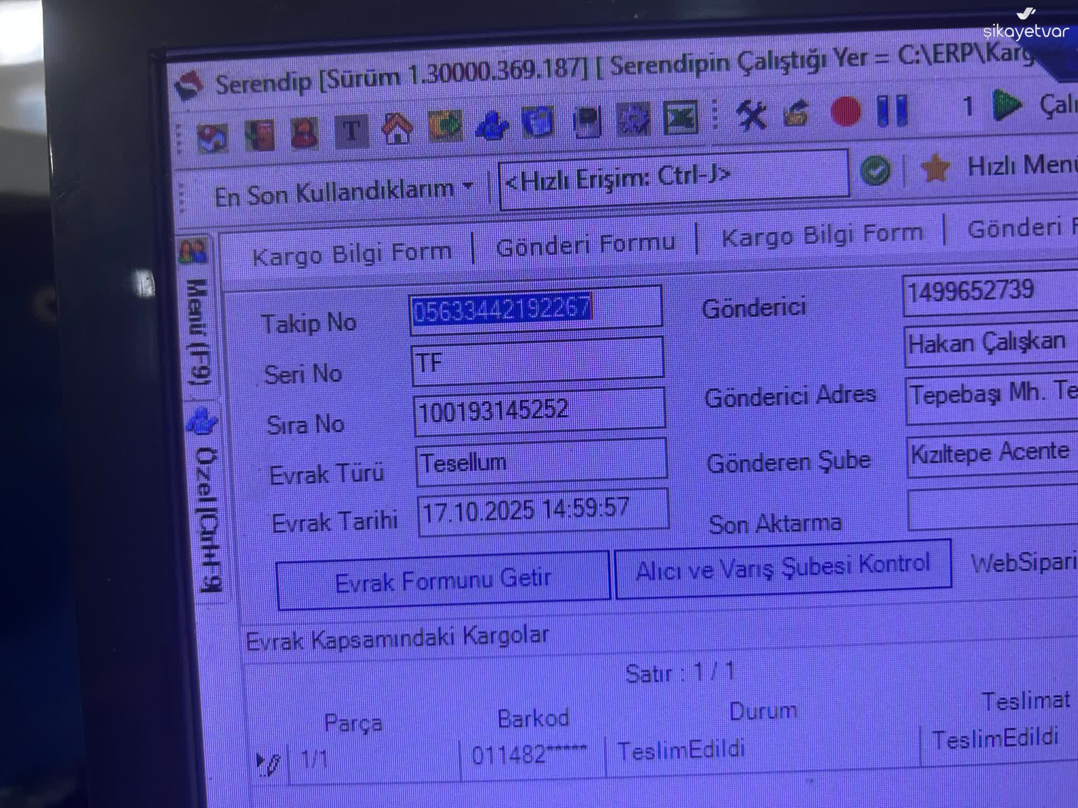The width and height of the screenshot is (1078, 808).
Task: Click the empty Son Aktarma field
Action: pyautogui.click(x=993, y=509)
